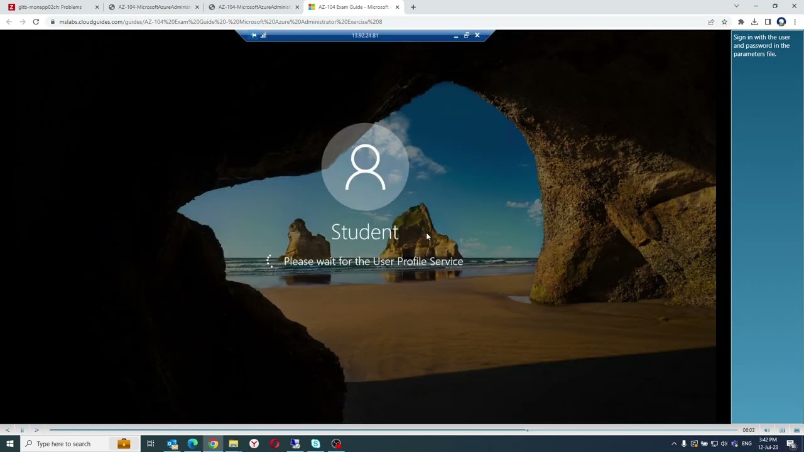Select the AZ-104 Exam Guide tab
The image size is (804, 452).
[x=354, y=7]
